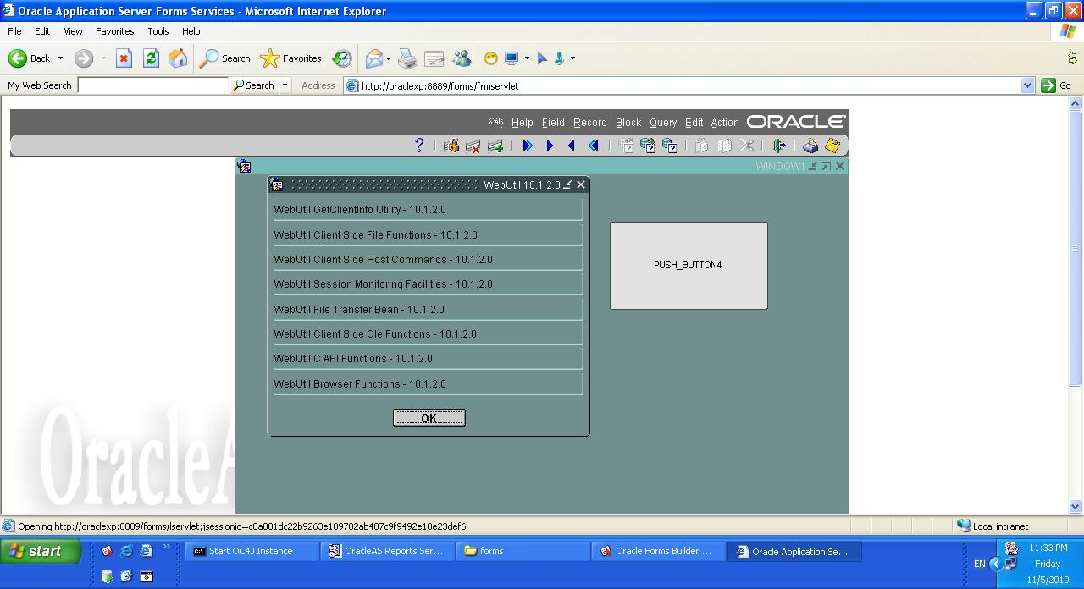Viewport: 1084px width, 589px height.
Task: Click in the My Web Search field
Action: (x=152, y=85)
